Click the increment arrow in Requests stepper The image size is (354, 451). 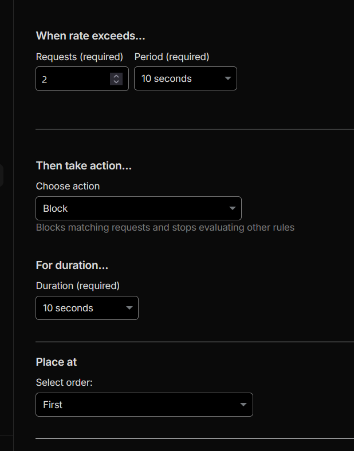click(116, 76)
